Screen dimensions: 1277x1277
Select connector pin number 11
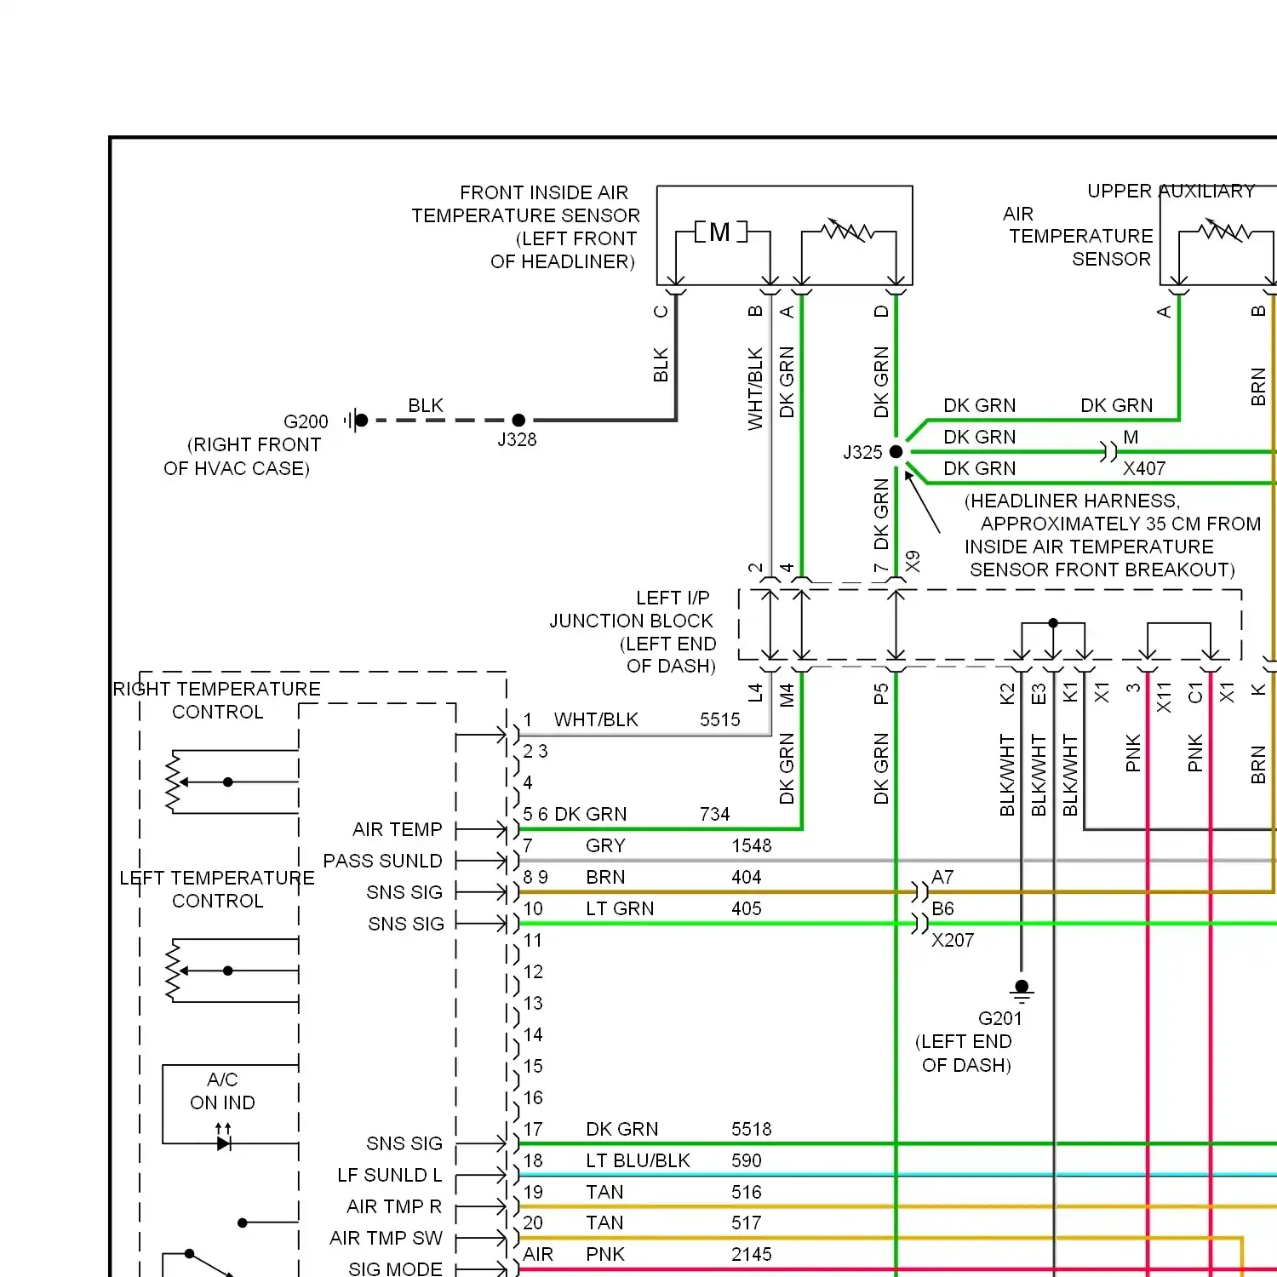[533, 941]
